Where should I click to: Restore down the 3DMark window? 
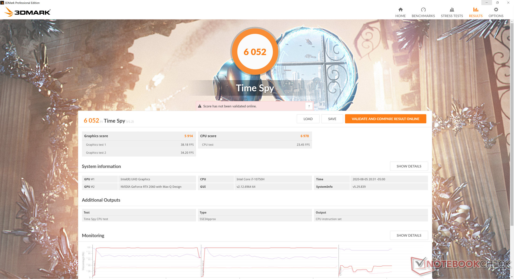coord(497,3)
